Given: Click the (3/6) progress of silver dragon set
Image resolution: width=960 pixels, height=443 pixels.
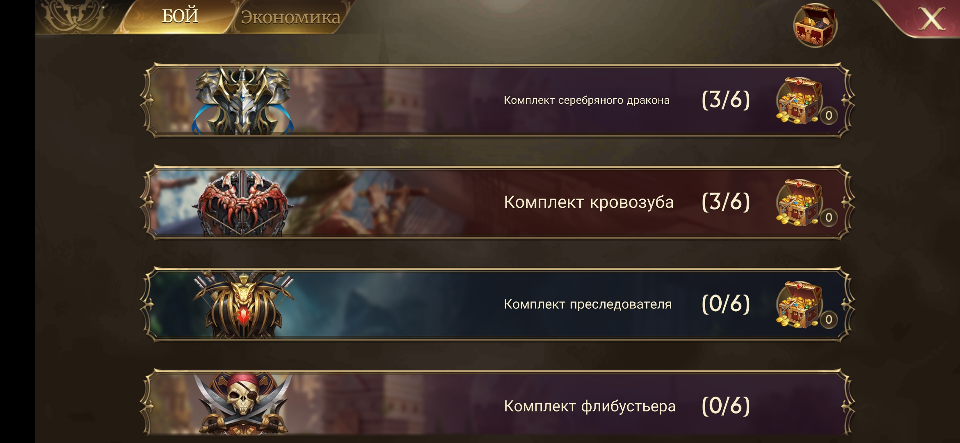Looking at the screenshot, I should (x=726, y=100).
